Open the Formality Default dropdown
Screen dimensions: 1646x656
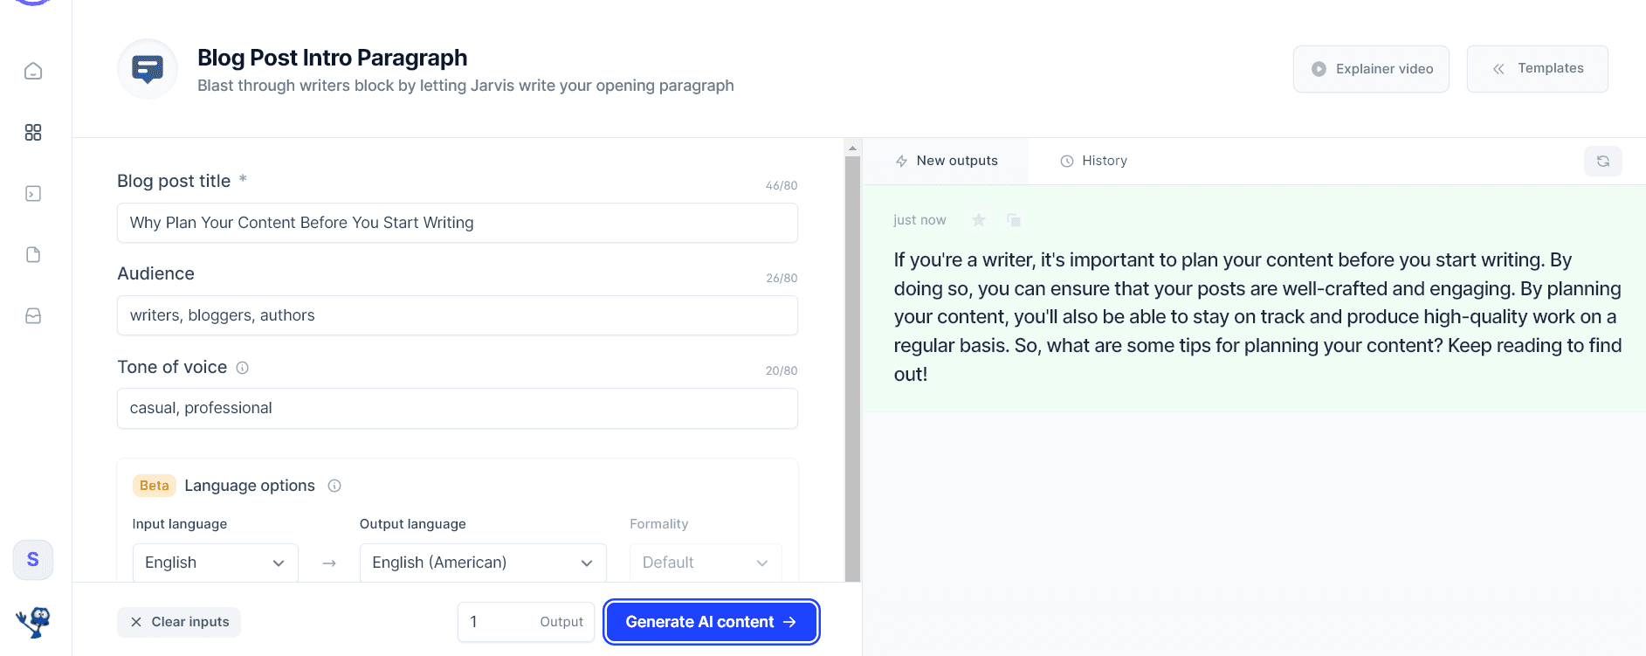point(706,563)
